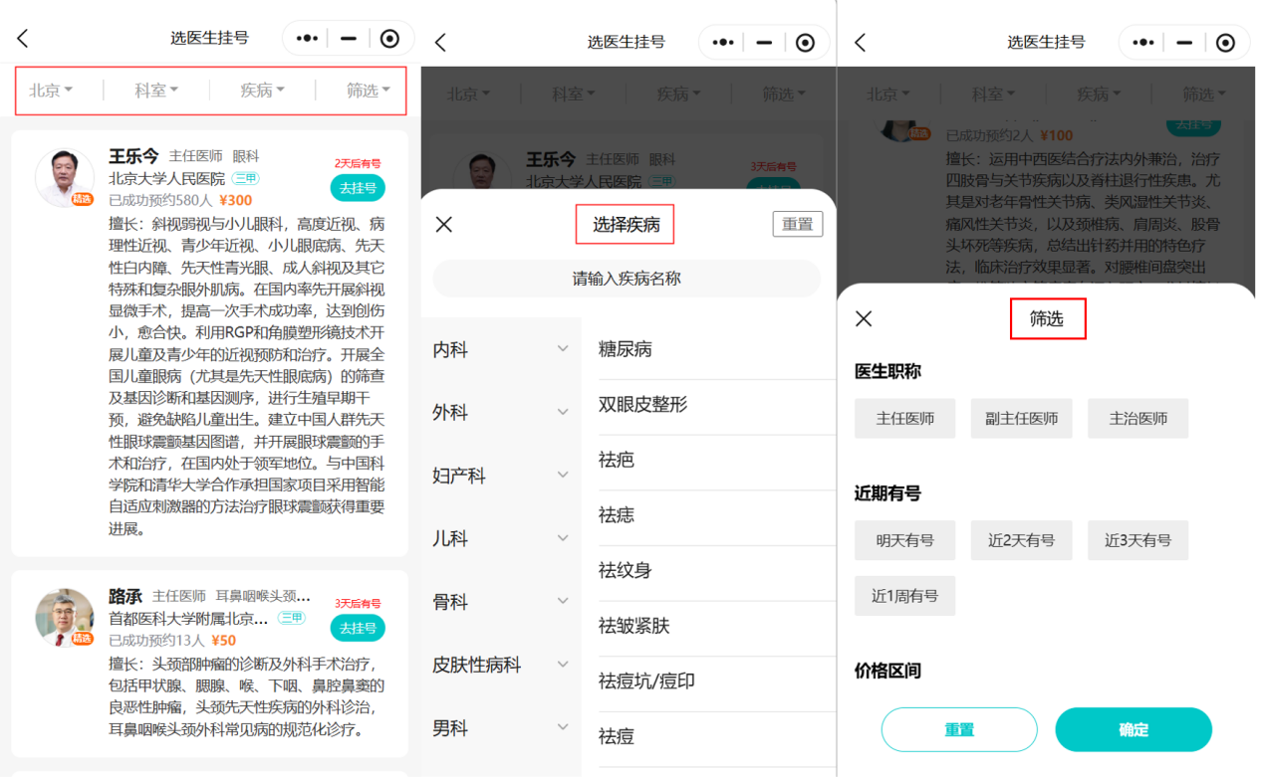Click 去挂号 for doctor 王乐今

(x=358, y=188)
